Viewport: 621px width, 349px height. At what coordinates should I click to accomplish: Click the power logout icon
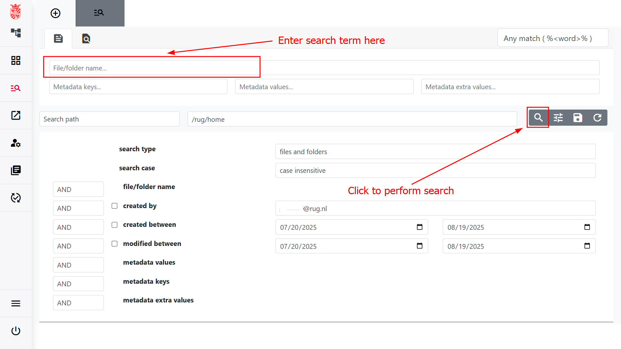coord(16,331)
